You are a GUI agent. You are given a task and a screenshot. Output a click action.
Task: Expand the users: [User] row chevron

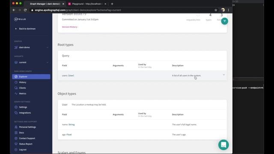(223, 75)
